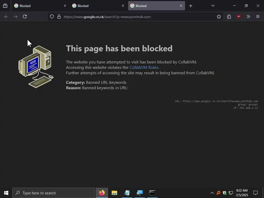Open the uBlock Origin extension icon
The height and width of the screenshot is (198, 264).
pyautogui.click(x=238, y=16)
